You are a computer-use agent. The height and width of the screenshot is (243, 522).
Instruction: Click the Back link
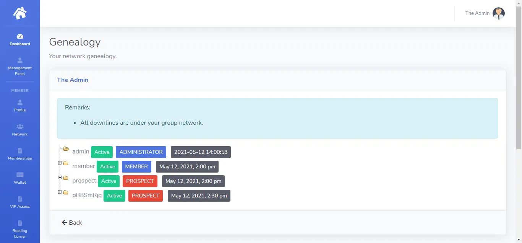72,223
